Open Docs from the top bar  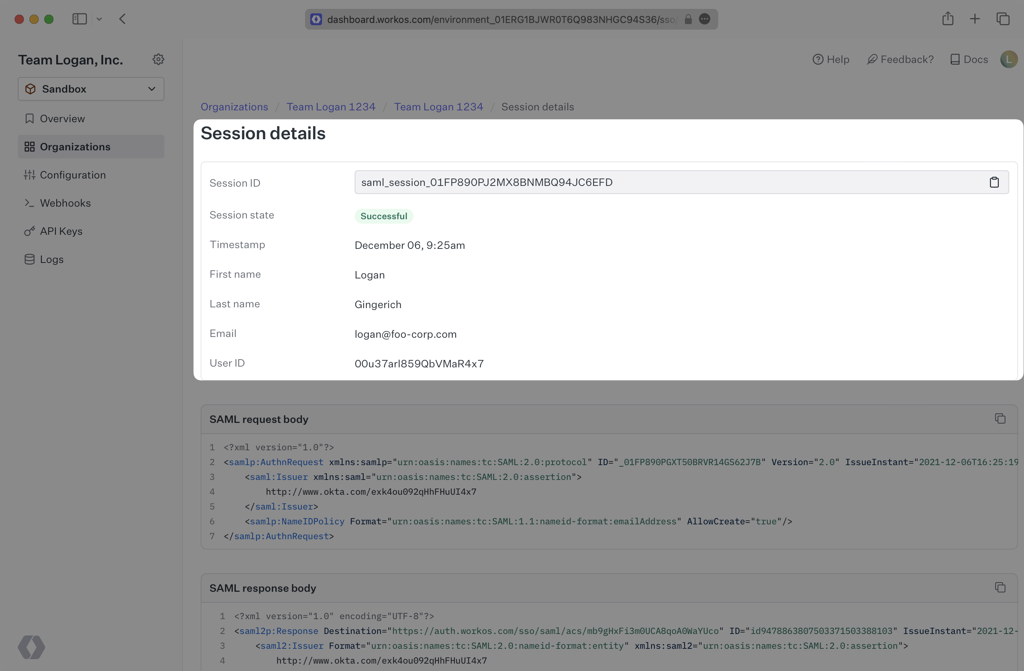pos(968,59)
